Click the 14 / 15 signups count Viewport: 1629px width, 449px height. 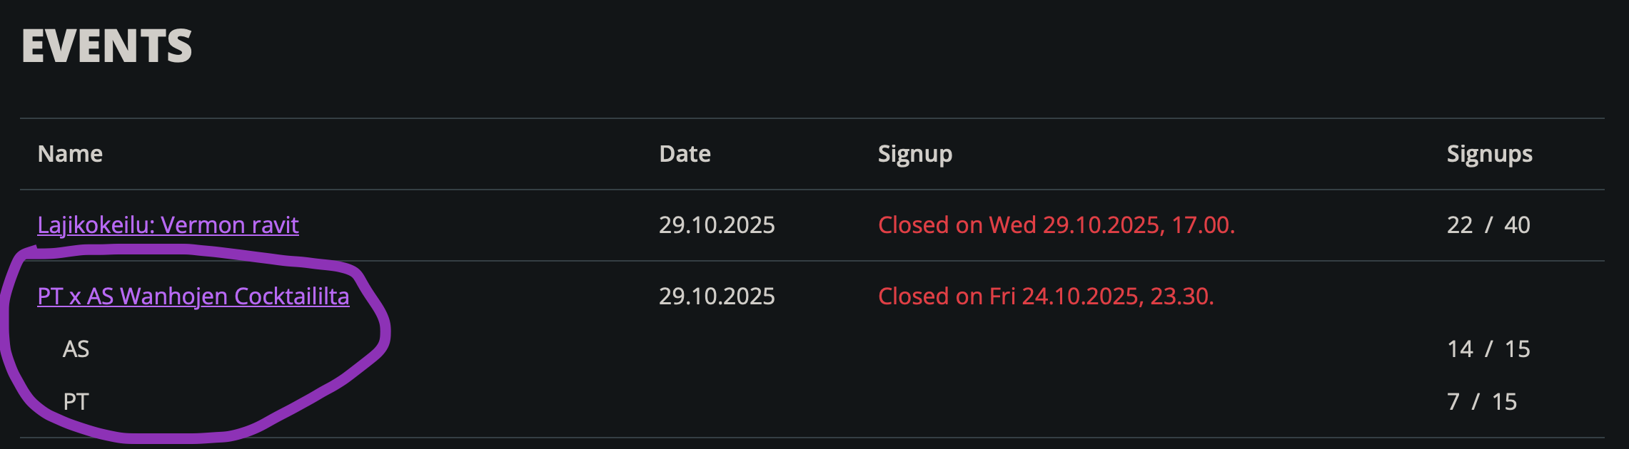tap(1488, 349)
